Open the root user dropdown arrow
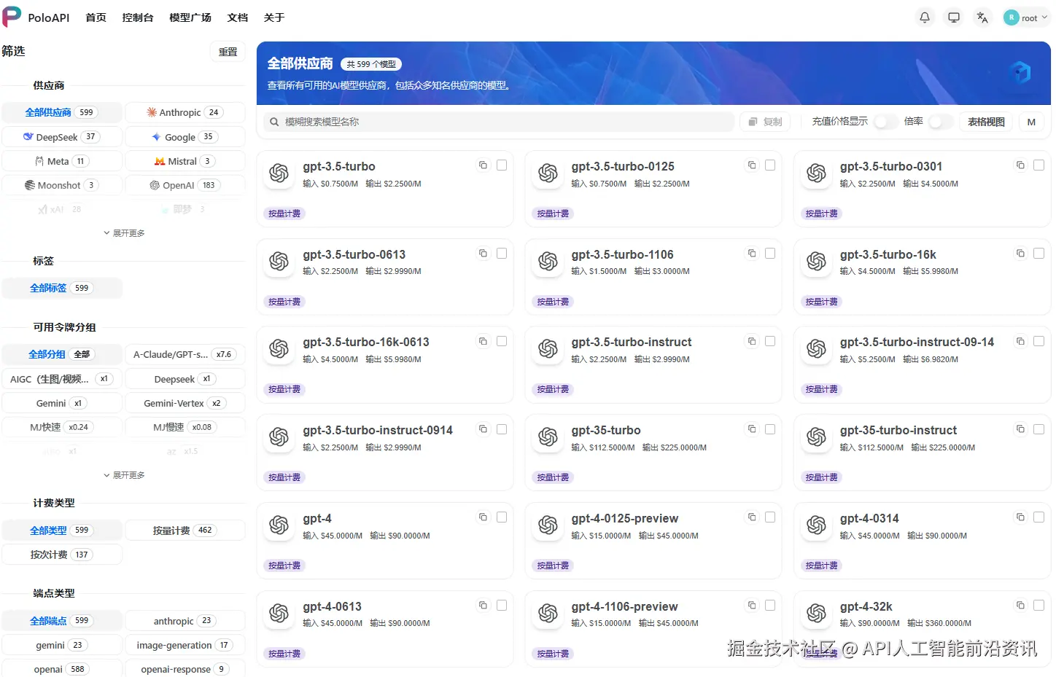 pos(1044,17)
